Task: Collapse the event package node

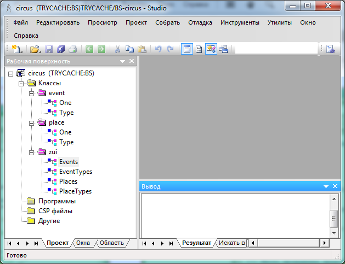Action: (32, 93)
